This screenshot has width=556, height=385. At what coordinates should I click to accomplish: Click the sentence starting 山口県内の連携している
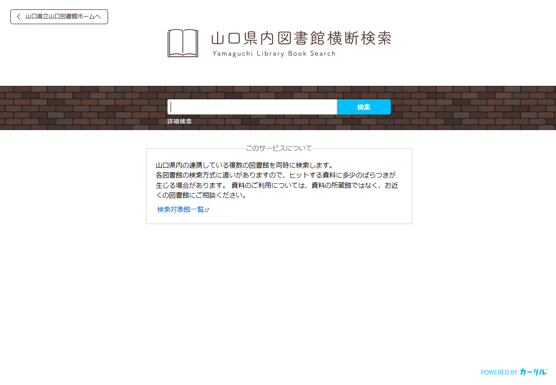(x=244, y=165)
